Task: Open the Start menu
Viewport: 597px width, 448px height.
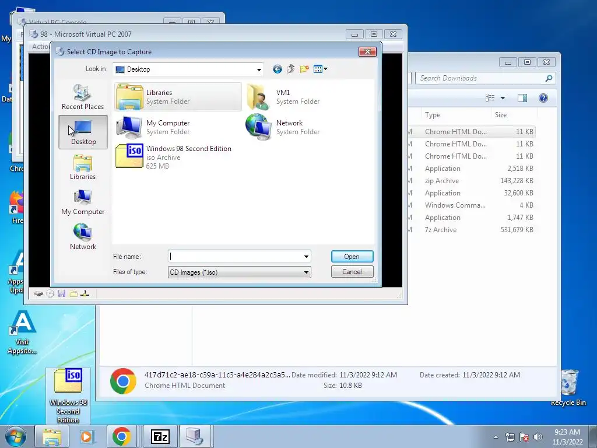Action: pyautogui.click(x=16, y=436)
